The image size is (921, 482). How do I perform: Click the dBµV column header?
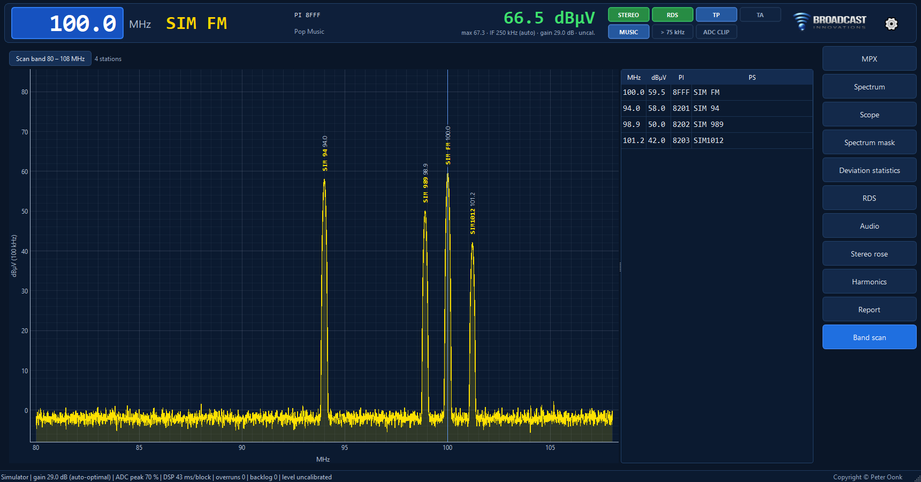point(659,78)
